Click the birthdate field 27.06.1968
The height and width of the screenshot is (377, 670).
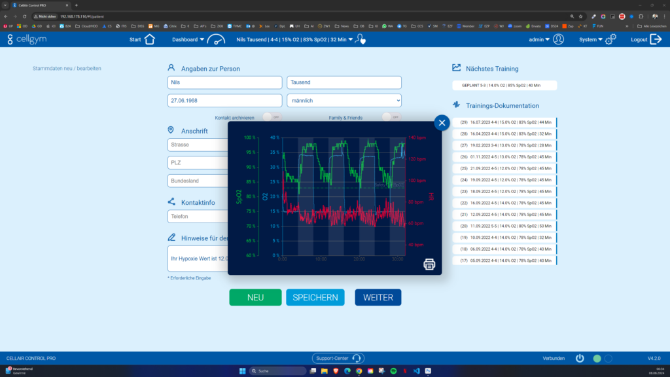(x=224, y=101)
